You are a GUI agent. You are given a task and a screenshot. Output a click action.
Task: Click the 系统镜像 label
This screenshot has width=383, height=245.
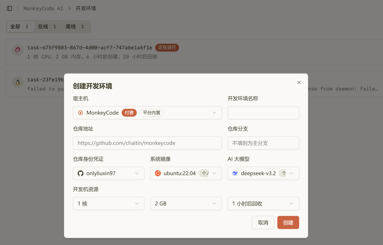pyautogui.click(x=161, y=159)
